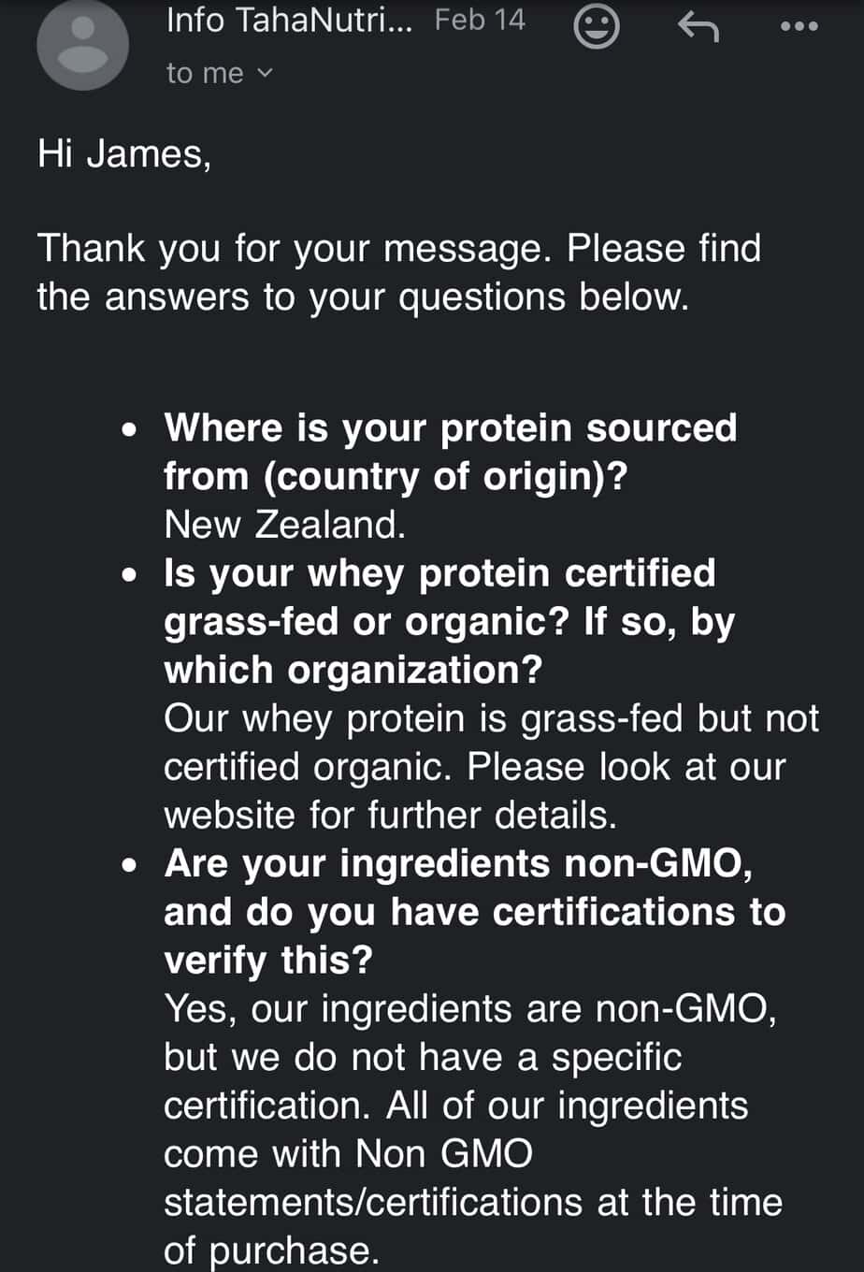
Task: Tap "website for further details" text
Action: [390, 815]
